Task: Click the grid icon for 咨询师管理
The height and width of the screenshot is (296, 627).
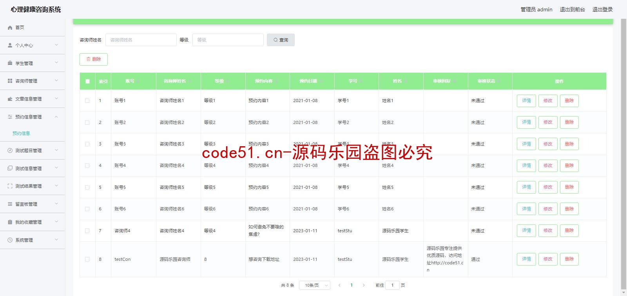Action: 10,81
